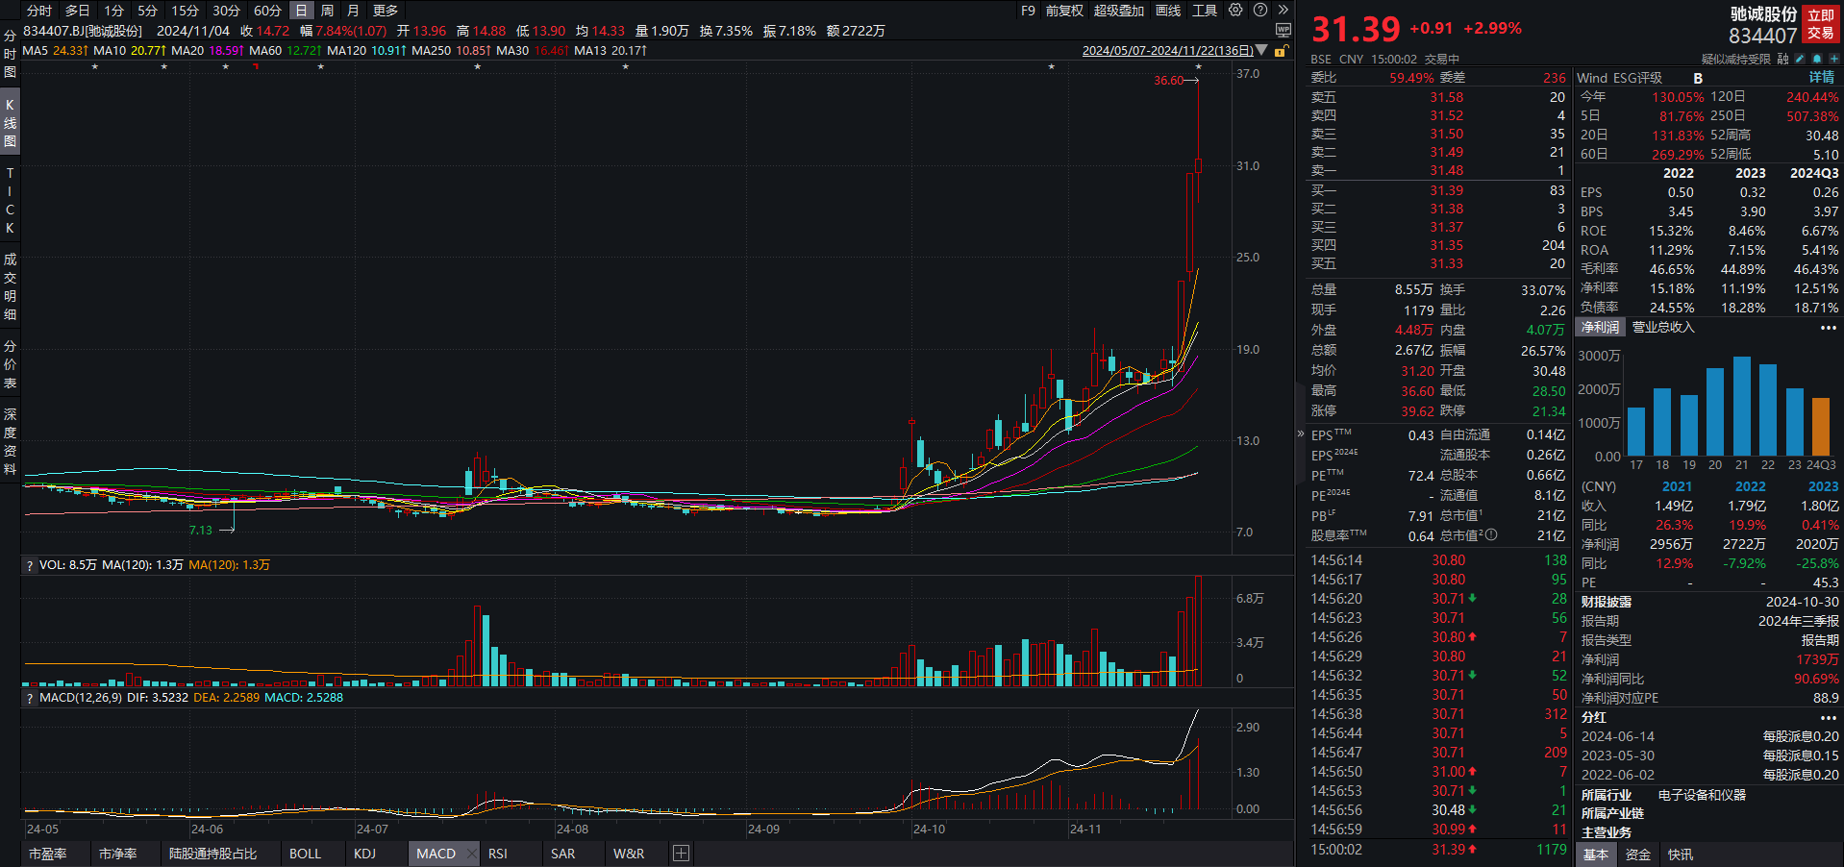The width and height of the screenshot is (1844, 867).
Task: Toggle the date range lock icon
Action: pyautogui.click(x=1281, y=51)
